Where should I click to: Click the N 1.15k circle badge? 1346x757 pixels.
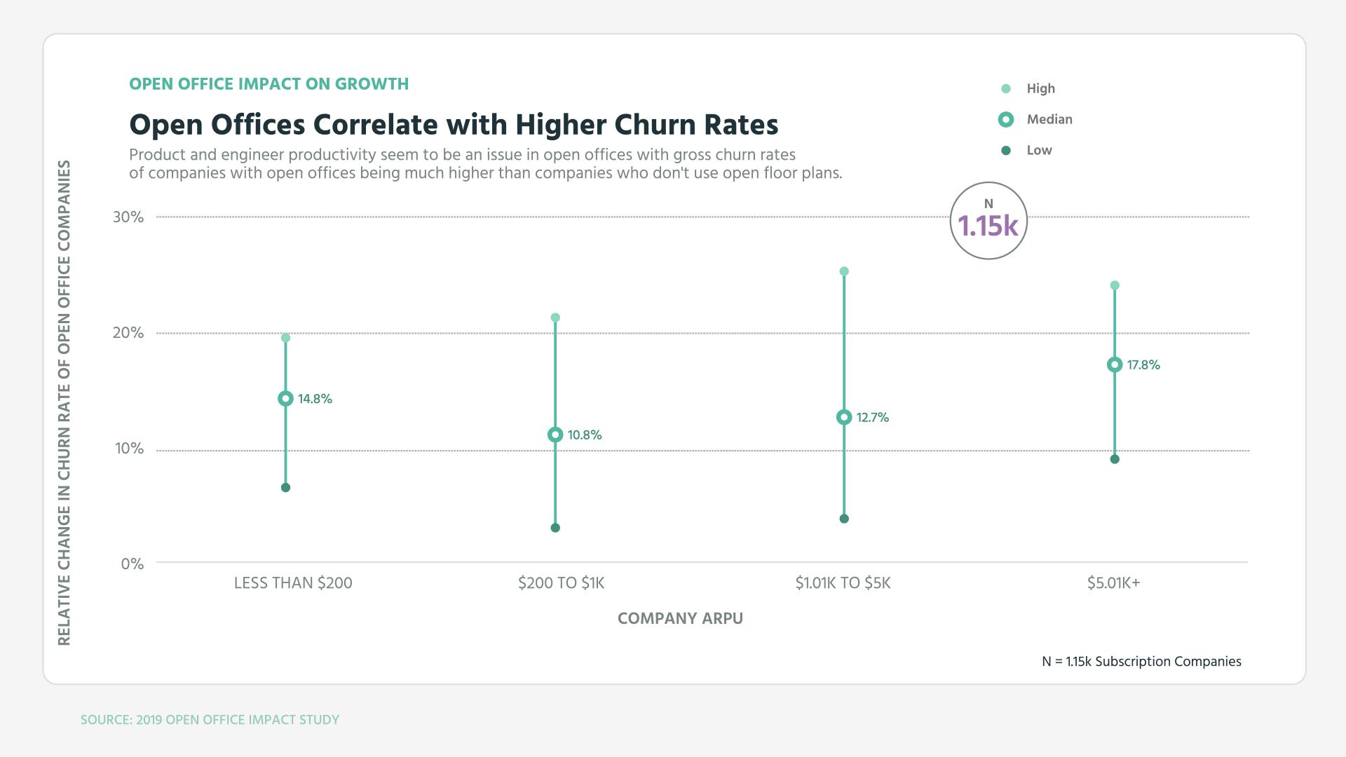(x=988, y=221)
